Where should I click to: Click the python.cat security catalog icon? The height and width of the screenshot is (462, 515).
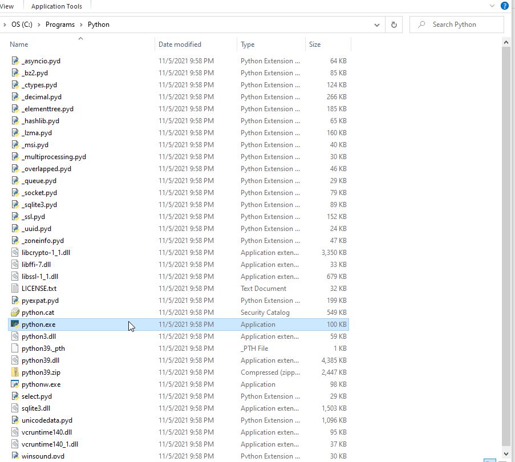(x=15, y=312)
